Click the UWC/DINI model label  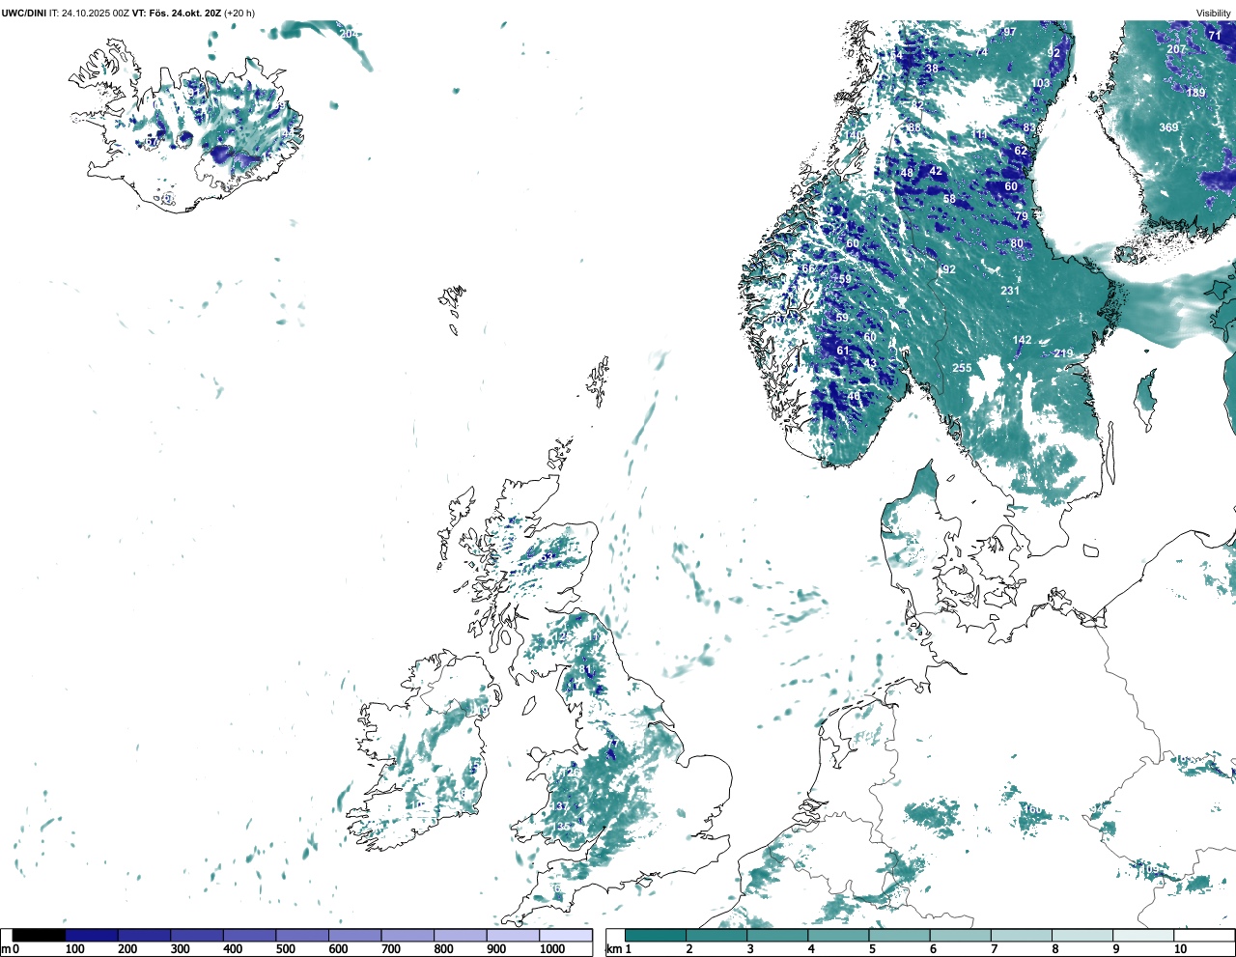point(24,13)
